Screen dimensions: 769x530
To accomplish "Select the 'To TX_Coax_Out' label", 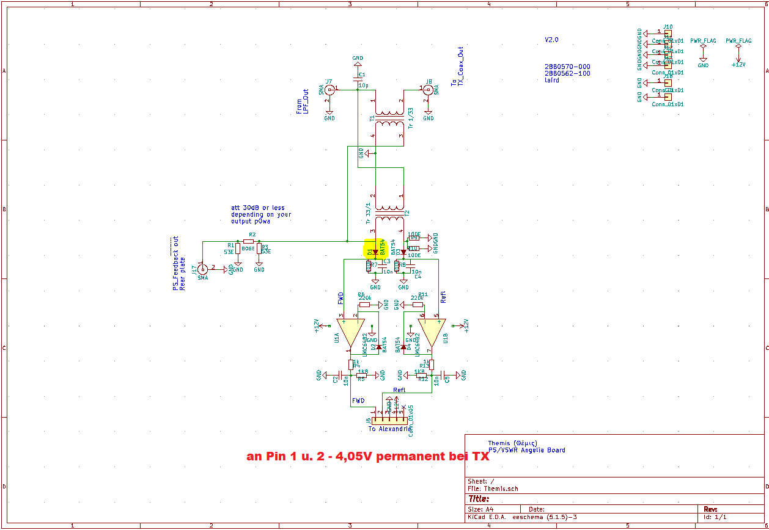I will (457, 66).
